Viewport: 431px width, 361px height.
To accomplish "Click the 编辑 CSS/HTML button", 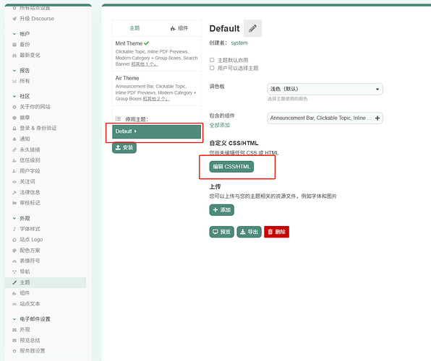I will 231,167.
